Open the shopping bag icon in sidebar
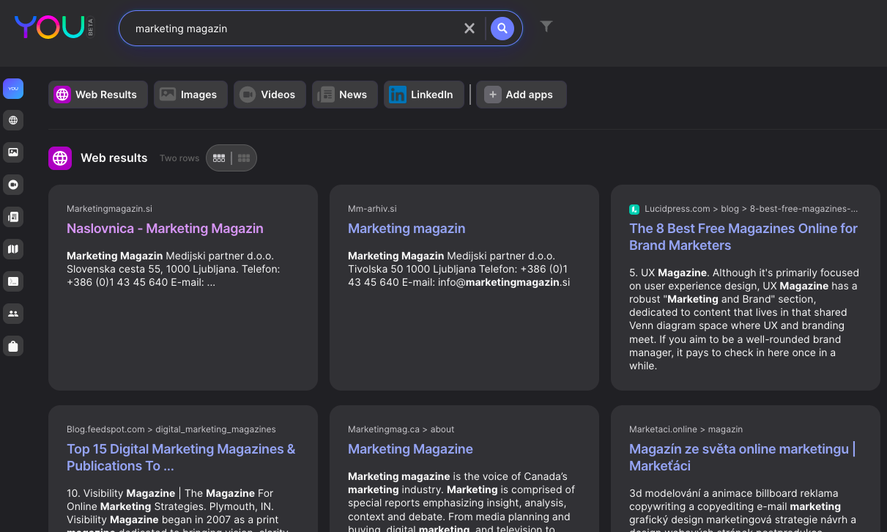887x532 pixels. [13, 346]
